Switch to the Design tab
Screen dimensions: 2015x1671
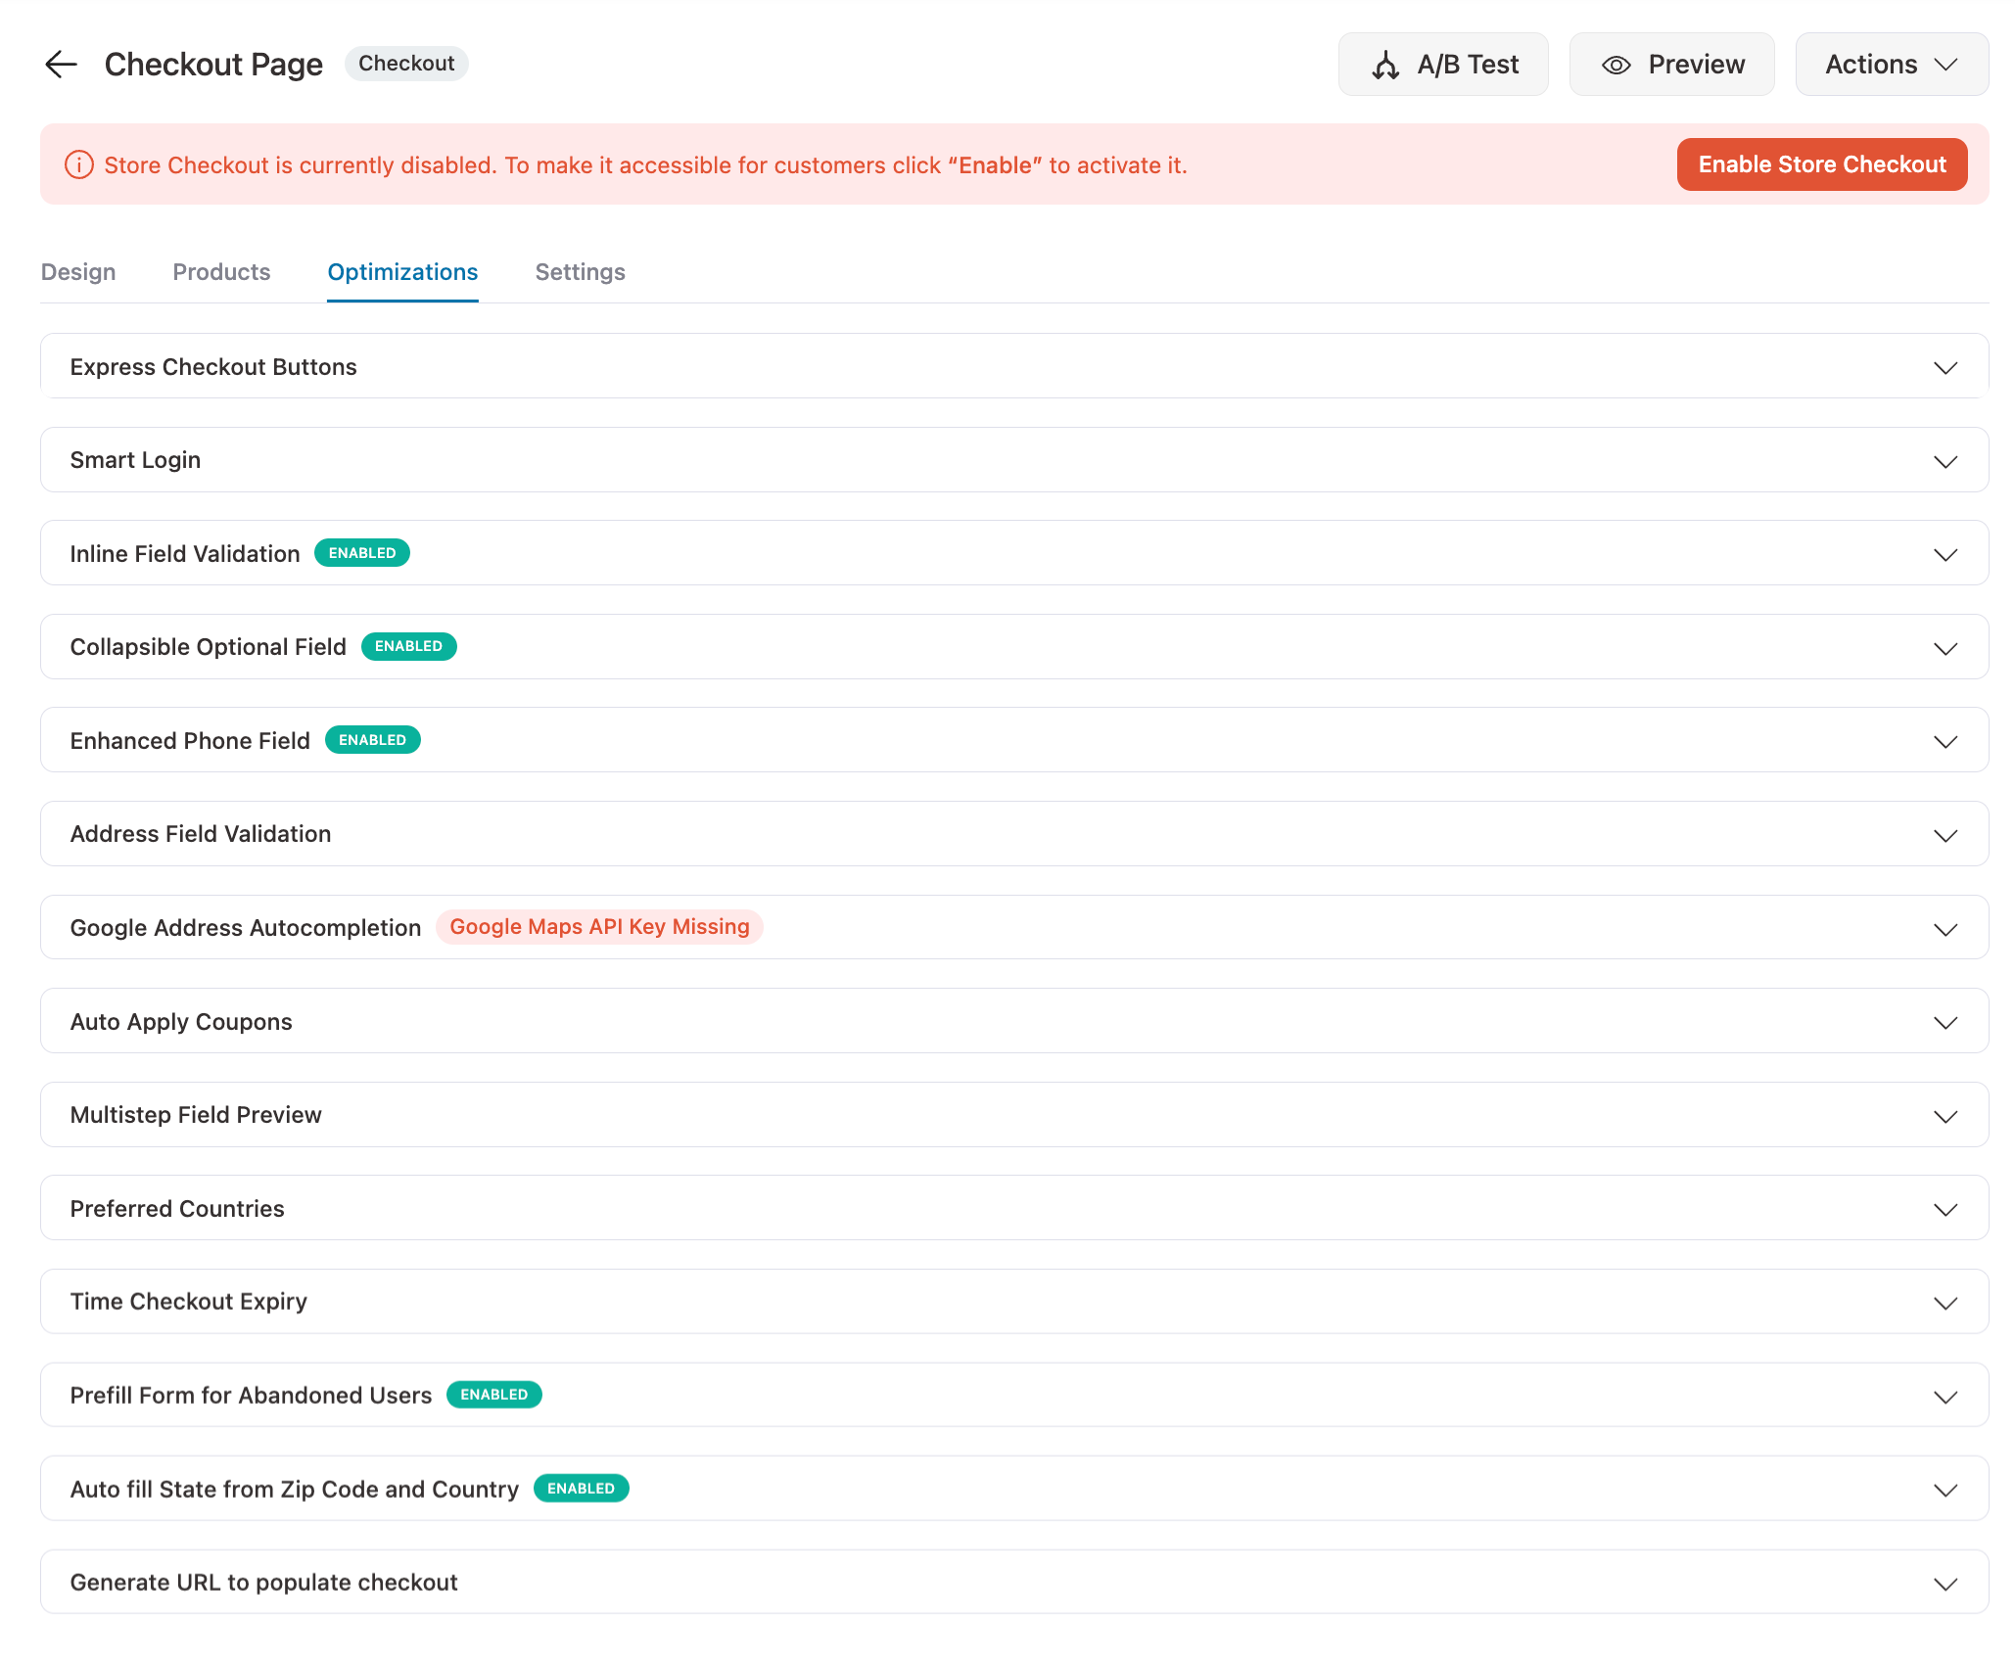point(78,272)
